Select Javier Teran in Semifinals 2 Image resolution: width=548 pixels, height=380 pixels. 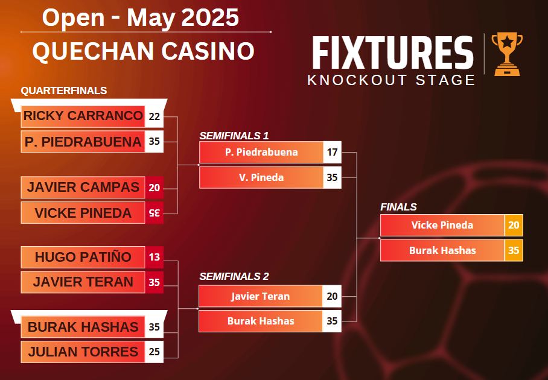click(261, 296)
